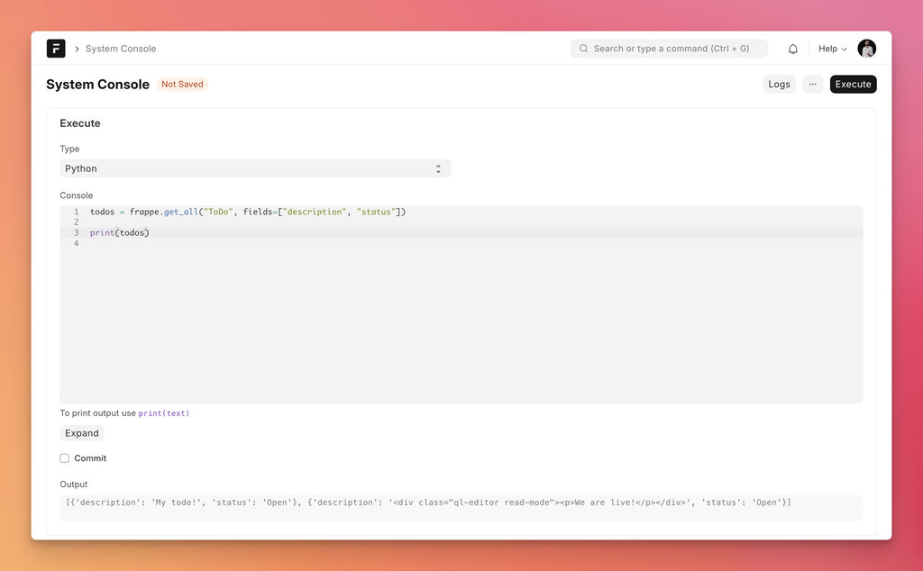Open the user avatar menu
This screenshot has width=923, height=571.
click(866, 49)
